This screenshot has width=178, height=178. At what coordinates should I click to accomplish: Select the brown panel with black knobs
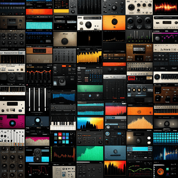tap(166, 94)
